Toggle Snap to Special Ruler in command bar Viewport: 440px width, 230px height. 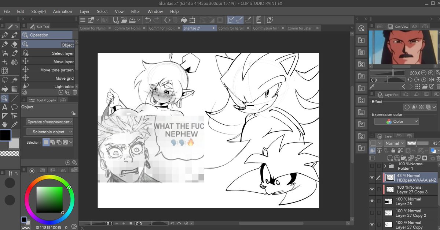tap(239, 20)
